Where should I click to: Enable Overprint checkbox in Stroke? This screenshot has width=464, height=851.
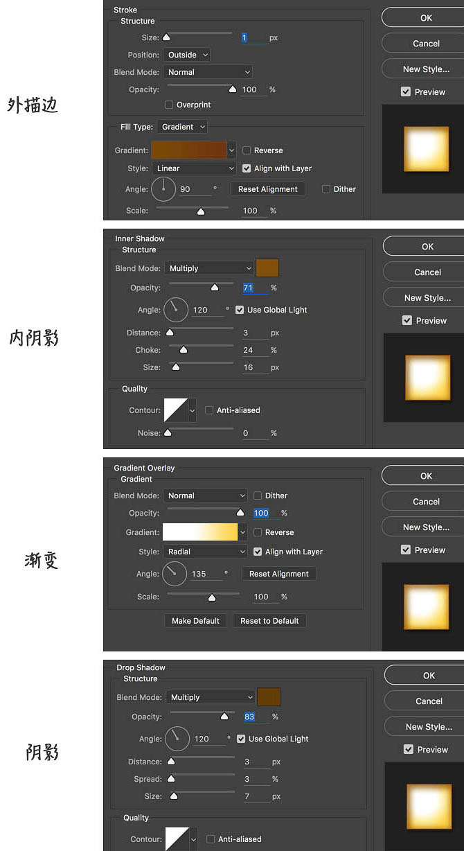point(170,105)
